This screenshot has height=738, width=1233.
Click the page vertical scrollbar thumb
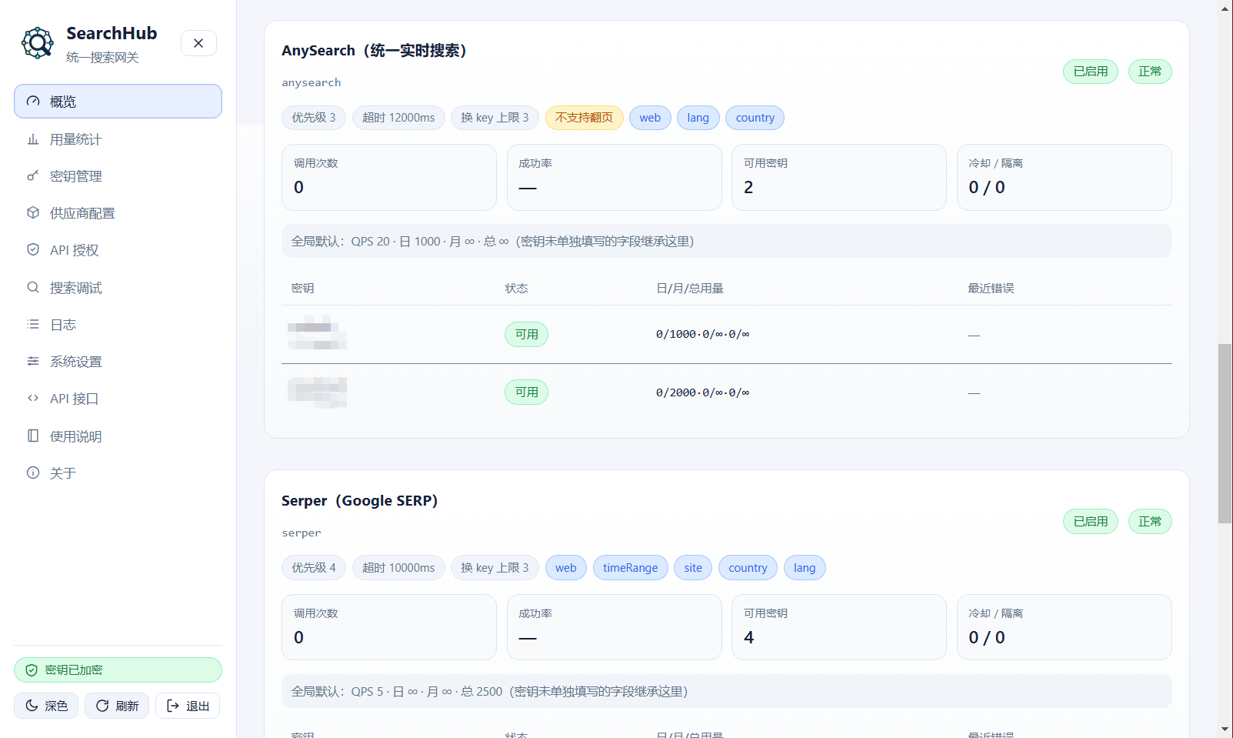1225,434
